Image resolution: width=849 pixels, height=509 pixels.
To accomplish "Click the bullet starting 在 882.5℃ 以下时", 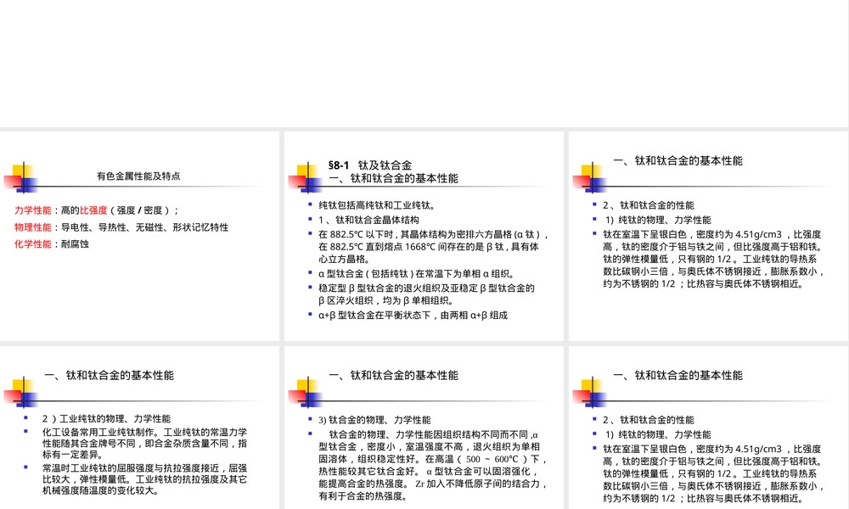I will click(434, 247).
